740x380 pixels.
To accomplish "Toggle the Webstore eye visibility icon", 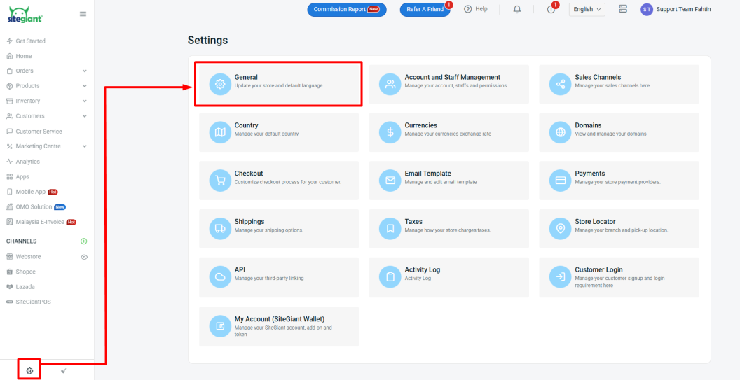I will (x=84, y=257).
